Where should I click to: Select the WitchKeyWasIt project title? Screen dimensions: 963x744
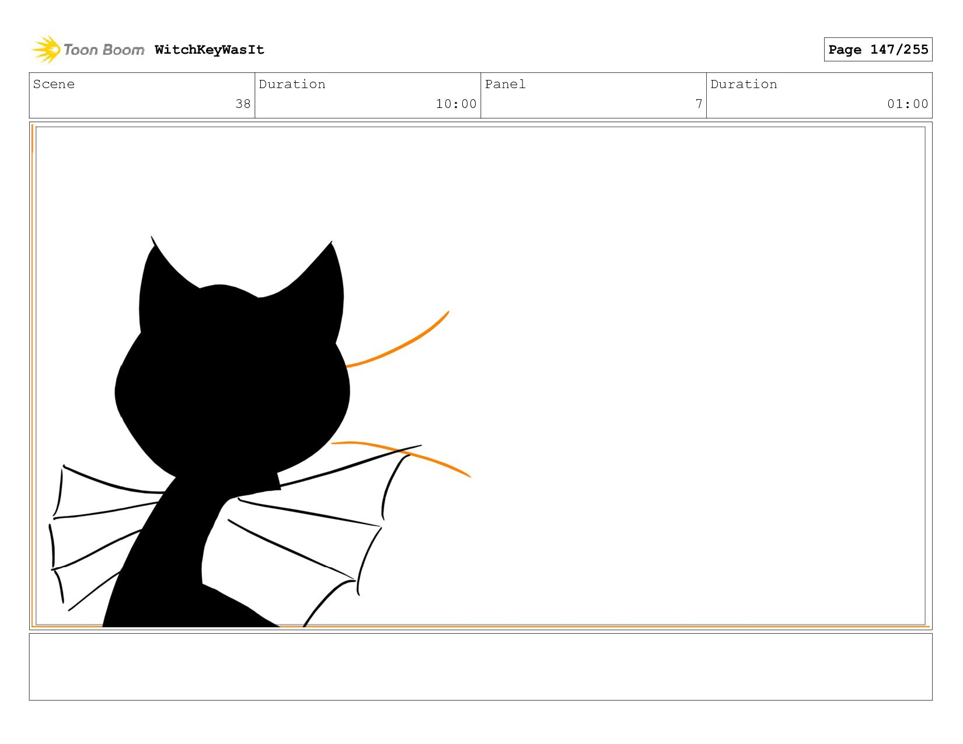[210, 50]
